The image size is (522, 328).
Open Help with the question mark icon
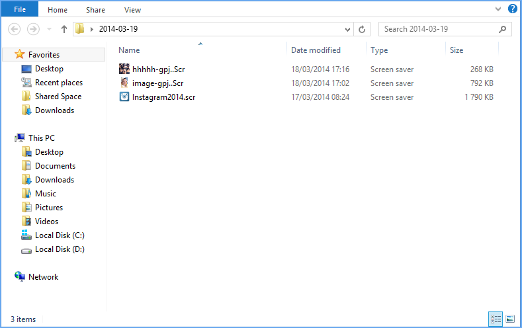click(512, 9)
